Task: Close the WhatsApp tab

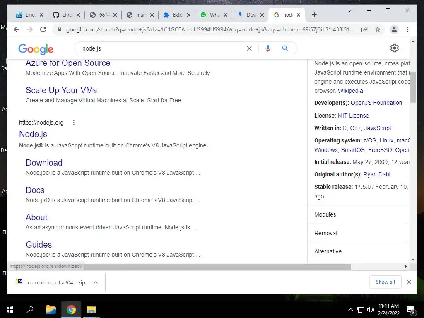Action: pos(226,15)
